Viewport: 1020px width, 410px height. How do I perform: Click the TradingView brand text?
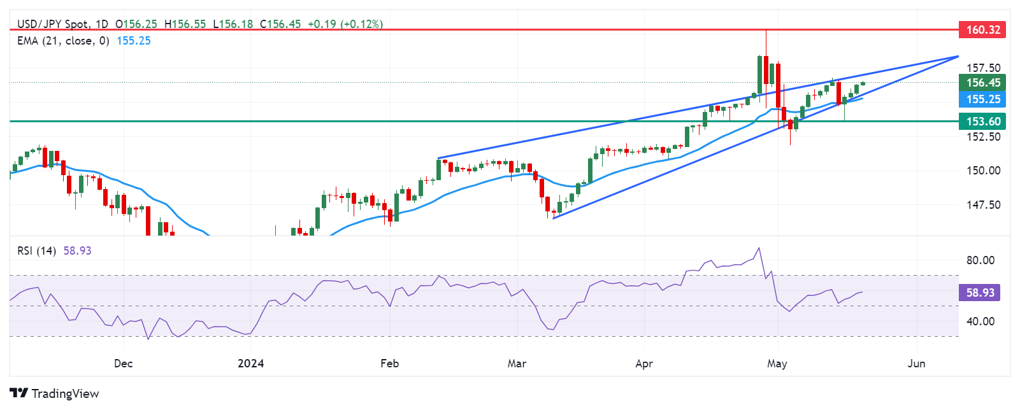[65, 393]
